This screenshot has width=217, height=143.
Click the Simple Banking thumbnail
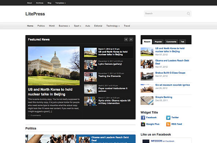coord(147,101)
